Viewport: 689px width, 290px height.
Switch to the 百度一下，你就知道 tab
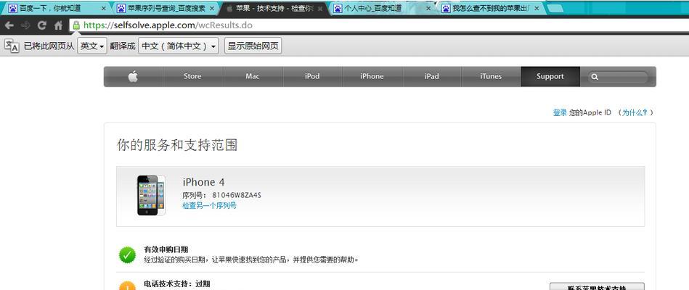56,8
